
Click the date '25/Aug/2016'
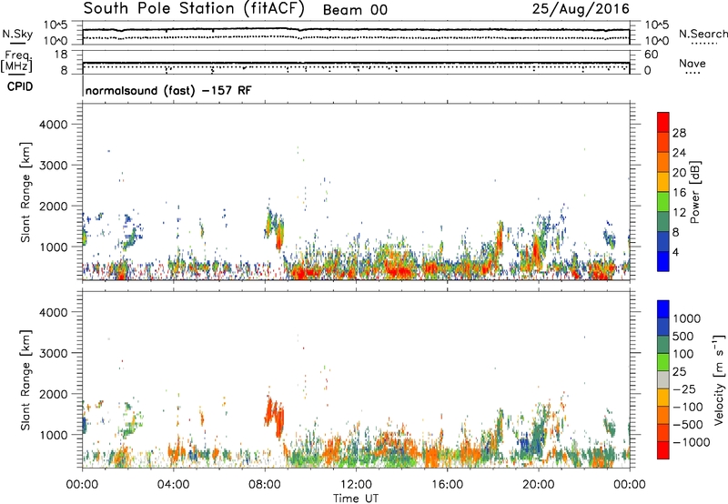click(581, 9)
